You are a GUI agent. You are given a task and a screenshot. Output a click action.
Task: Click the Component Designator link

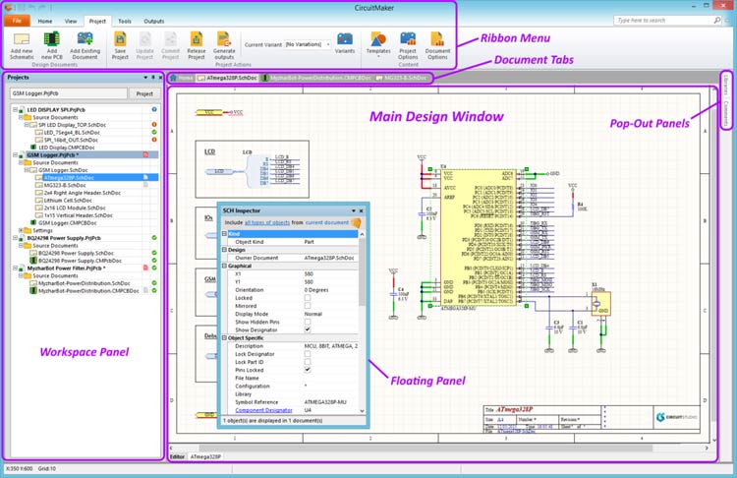pyautogui.click(x=263, y=410)
